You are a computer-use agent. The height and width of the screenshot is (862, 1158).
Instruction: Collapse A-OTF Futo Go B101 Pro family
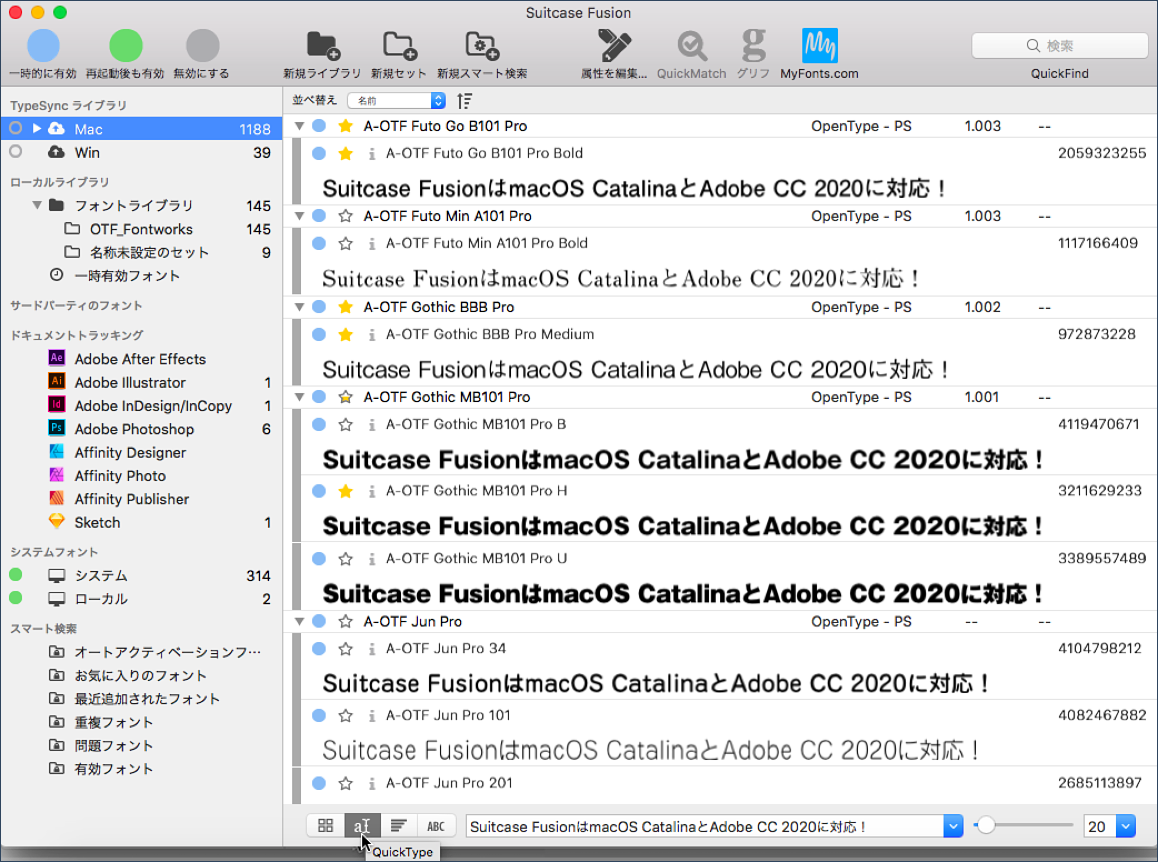(x=300, y=126)
